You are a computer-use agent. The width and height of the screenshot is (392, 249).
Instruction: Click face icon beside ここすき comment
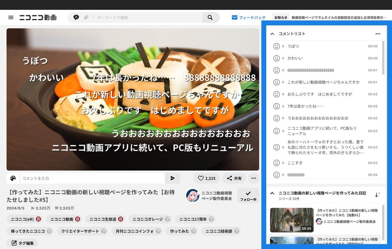pos(276,163)
